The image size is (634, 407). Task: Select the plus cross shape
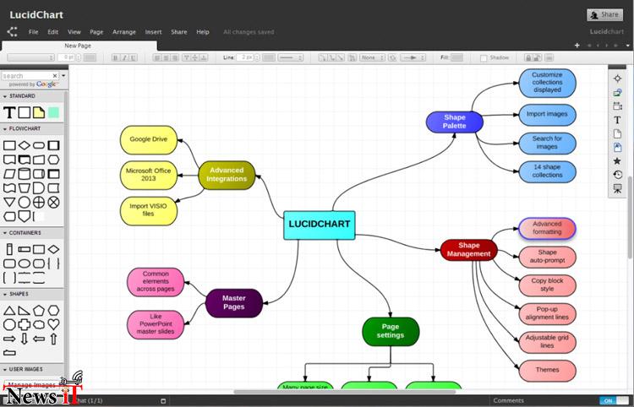[25, 324]
